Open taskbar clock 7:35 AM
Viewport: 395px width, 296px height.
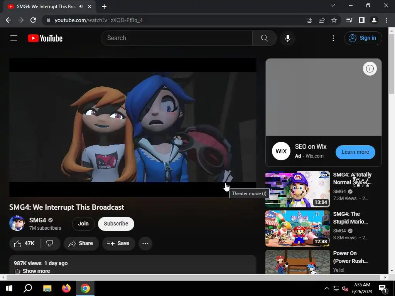tap(362, 288)
